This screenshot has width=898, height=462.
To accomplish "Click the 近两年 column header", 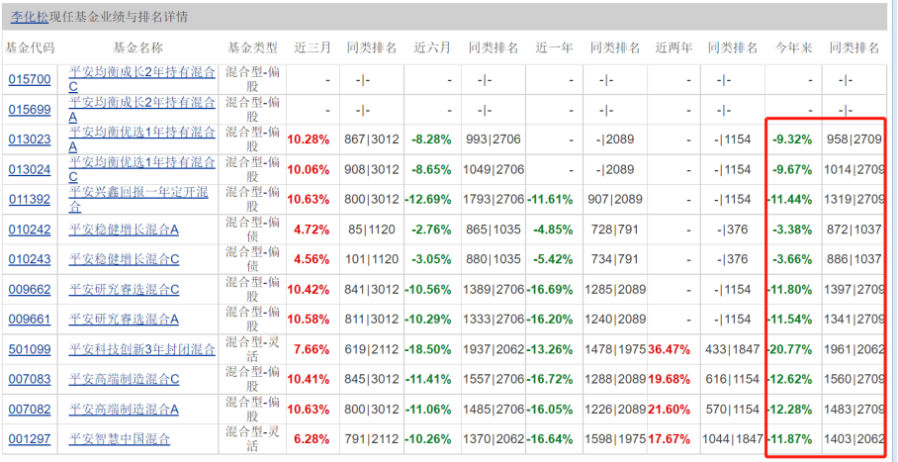I will pyautogui.click(x=674, y=48).
